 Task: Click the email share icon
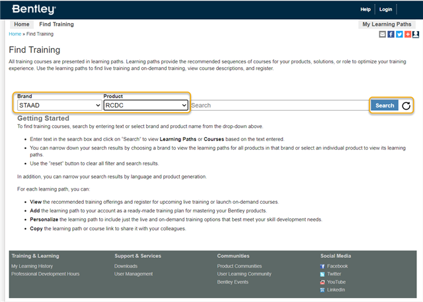tap(382, 34)
